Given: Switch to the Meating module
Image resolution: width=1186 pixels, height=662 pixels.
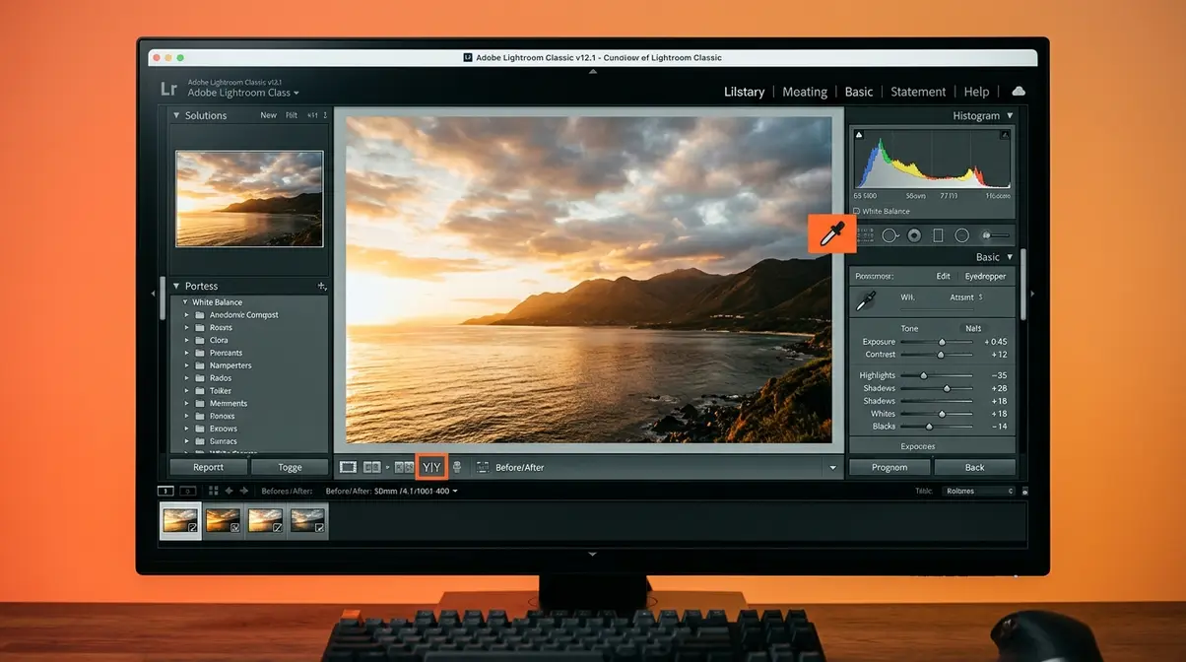Looking at the screenshot, I should (x=805, y=92).
